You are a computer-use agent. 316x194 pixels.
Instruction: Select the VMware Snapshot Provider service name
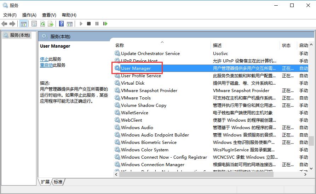(149, 91)
